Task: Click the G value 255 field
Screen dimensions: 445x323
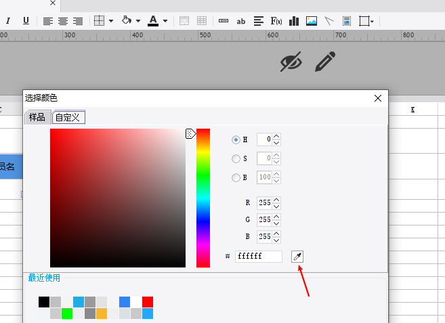Action: (264, 220)
